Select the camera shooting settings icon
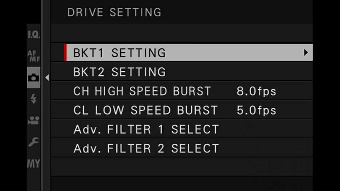340x191 pixels. point(34,78)
